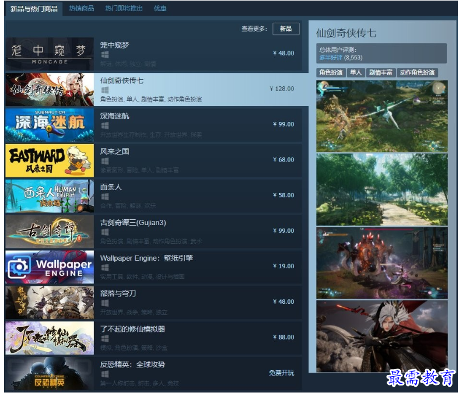Screen dimensions: 459x396
Task: Click the Windows icon under Wallpaper Engine
Action: 105,268
